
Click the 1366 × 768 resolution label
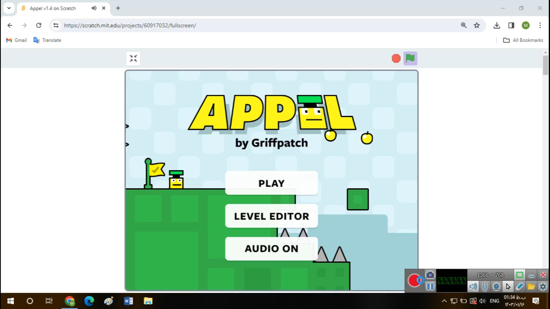pos(490,275)
